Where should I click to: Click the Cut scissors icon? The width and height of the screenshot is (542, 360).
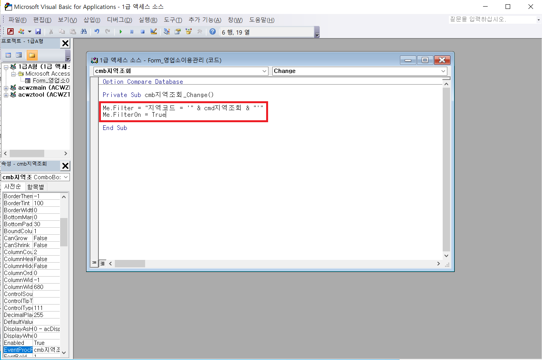(51, 31)
